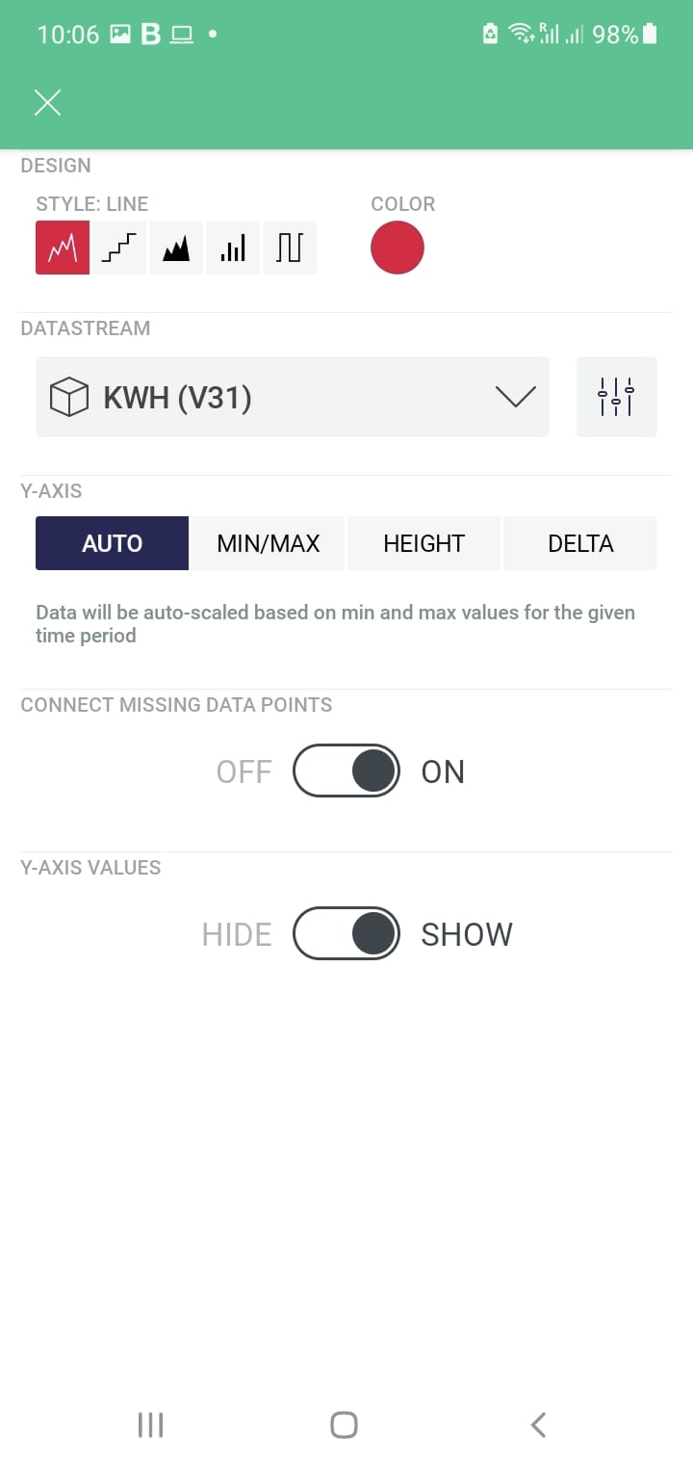
Task: Tap the SHOW label for Y-axis values
Action: 467,933
